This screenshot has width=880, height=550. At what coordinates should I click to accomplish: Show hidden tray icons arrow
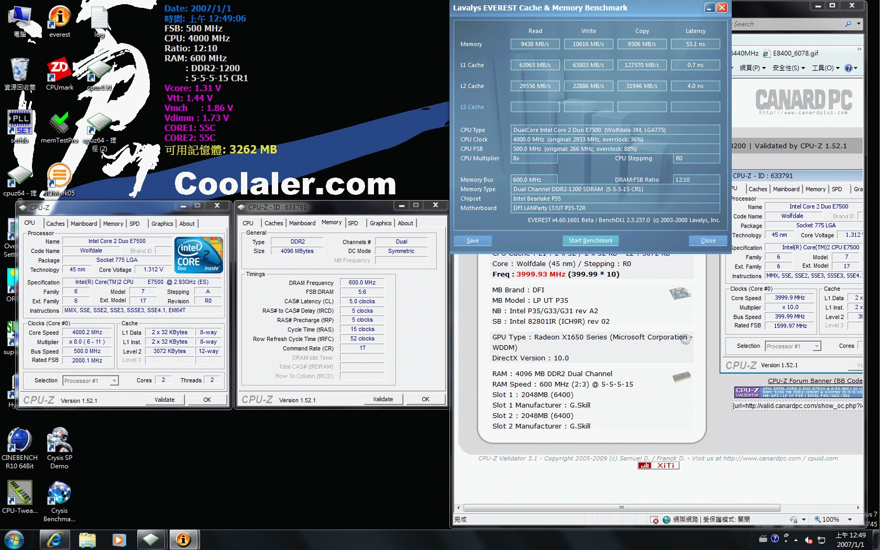(x=796, y=540)
